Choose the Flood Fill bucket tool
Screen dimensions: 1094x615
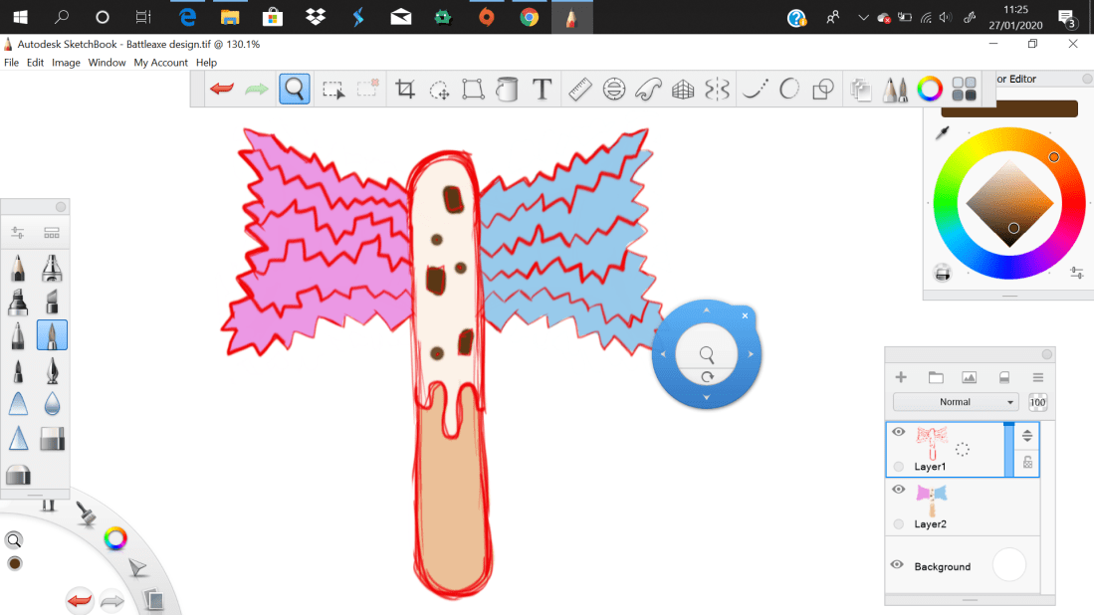tap(508, 90)
